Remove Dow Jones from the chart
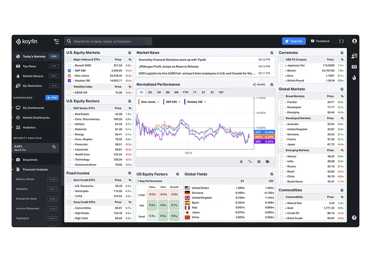 click(x=158, y=102)
